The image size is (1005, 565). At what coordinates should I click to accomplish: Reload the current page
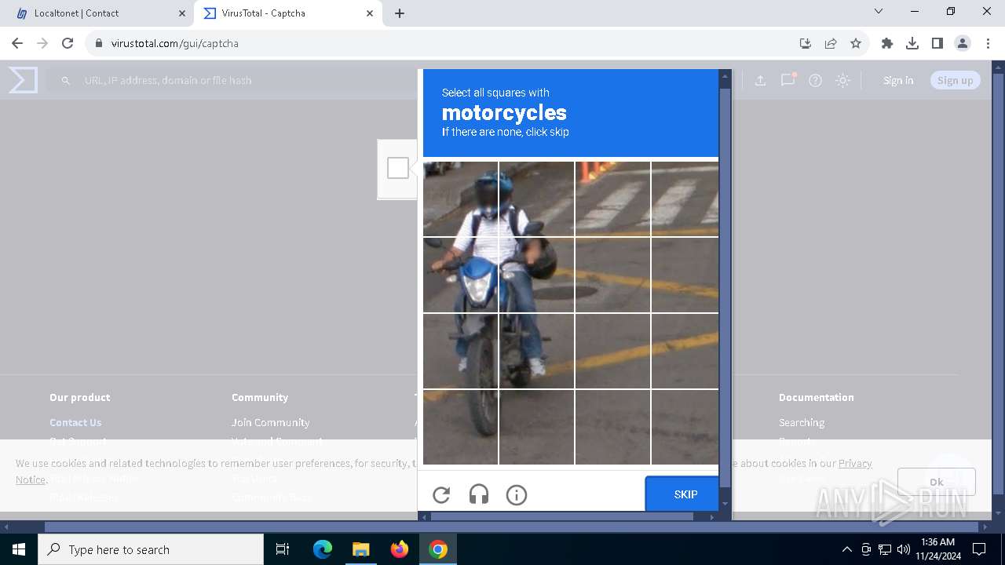(x=68, y=43)
